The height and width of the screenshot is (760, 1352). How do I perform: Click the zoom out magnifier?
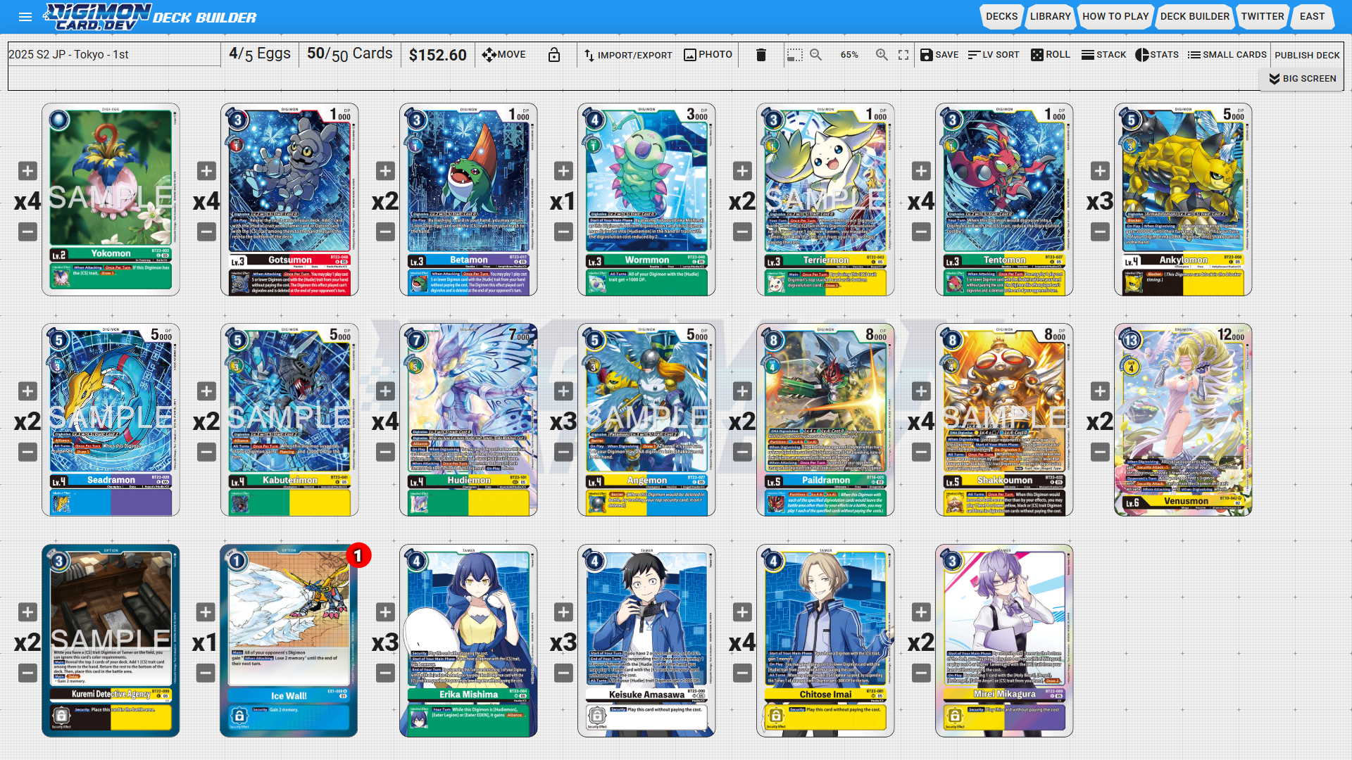816,55
